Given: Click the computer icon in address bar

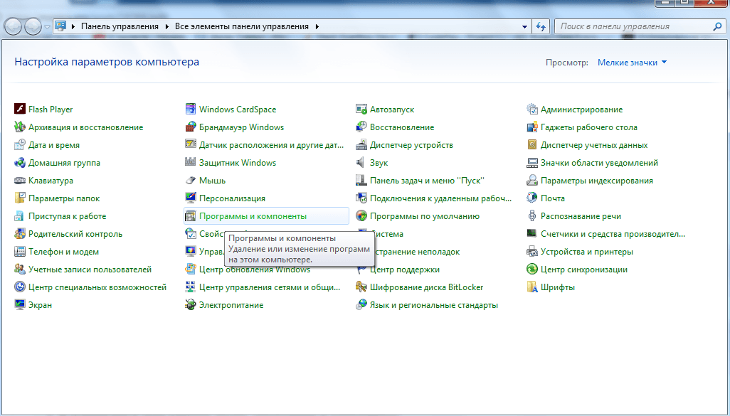Looking at the screenshot, I should click(60, 26).
